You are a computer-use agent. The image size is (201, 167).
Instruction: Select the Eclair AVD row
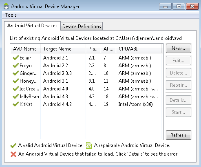click(x=86, y=58)
